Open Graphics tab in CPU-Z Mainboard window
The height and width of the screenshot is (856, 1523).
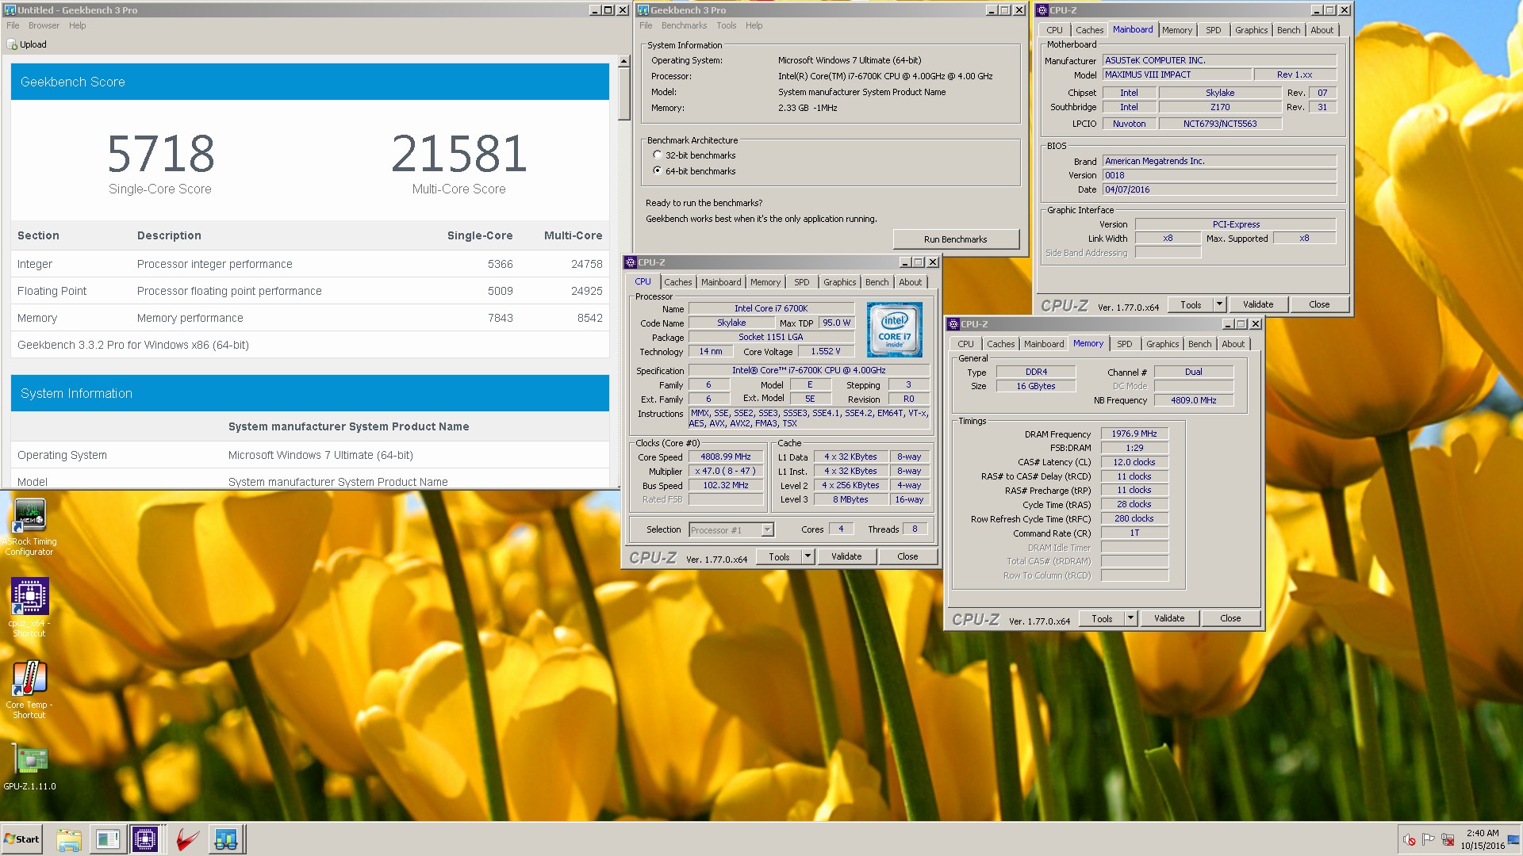pyautogui.click(x=1252, y=30)
